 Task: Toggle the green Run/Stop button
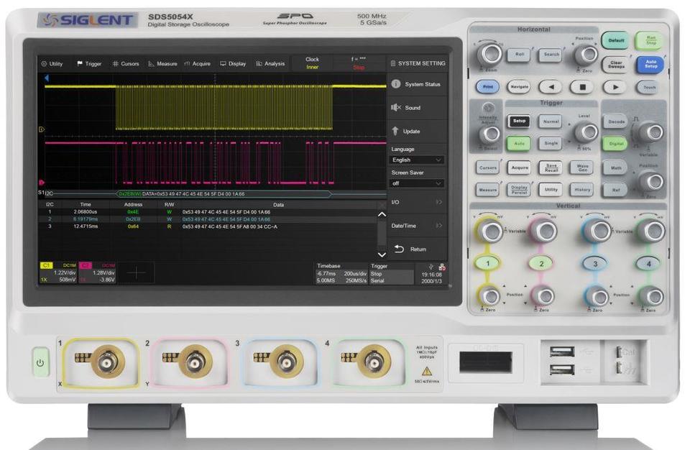(651, 40)
